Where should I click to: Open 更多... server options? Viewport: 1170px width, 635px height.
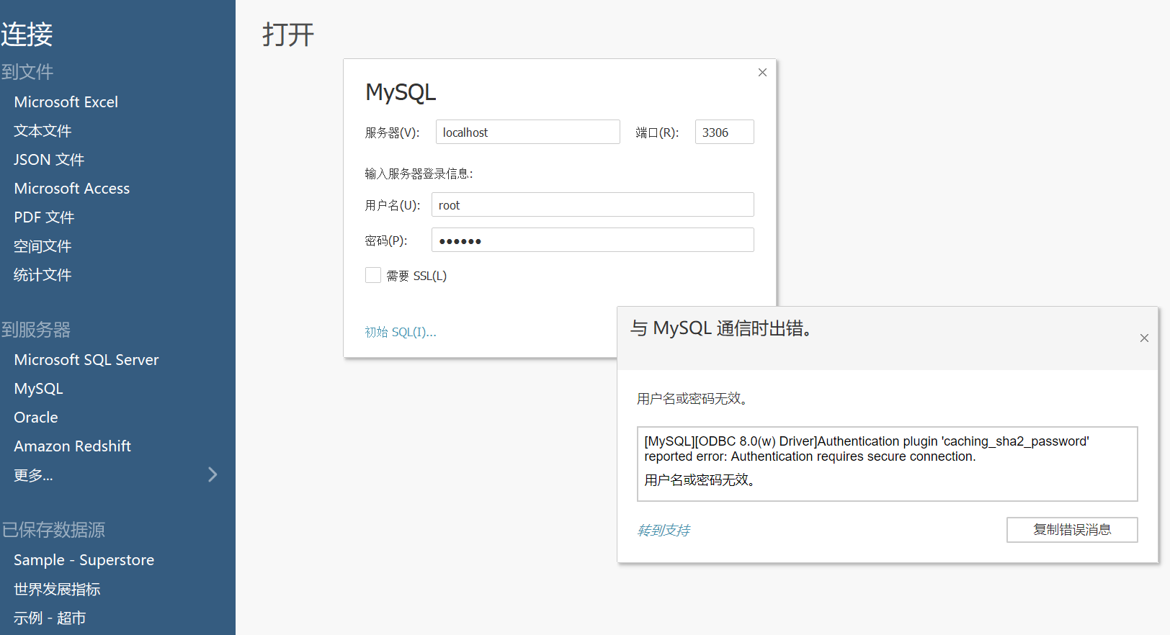(x=33, y=475)
